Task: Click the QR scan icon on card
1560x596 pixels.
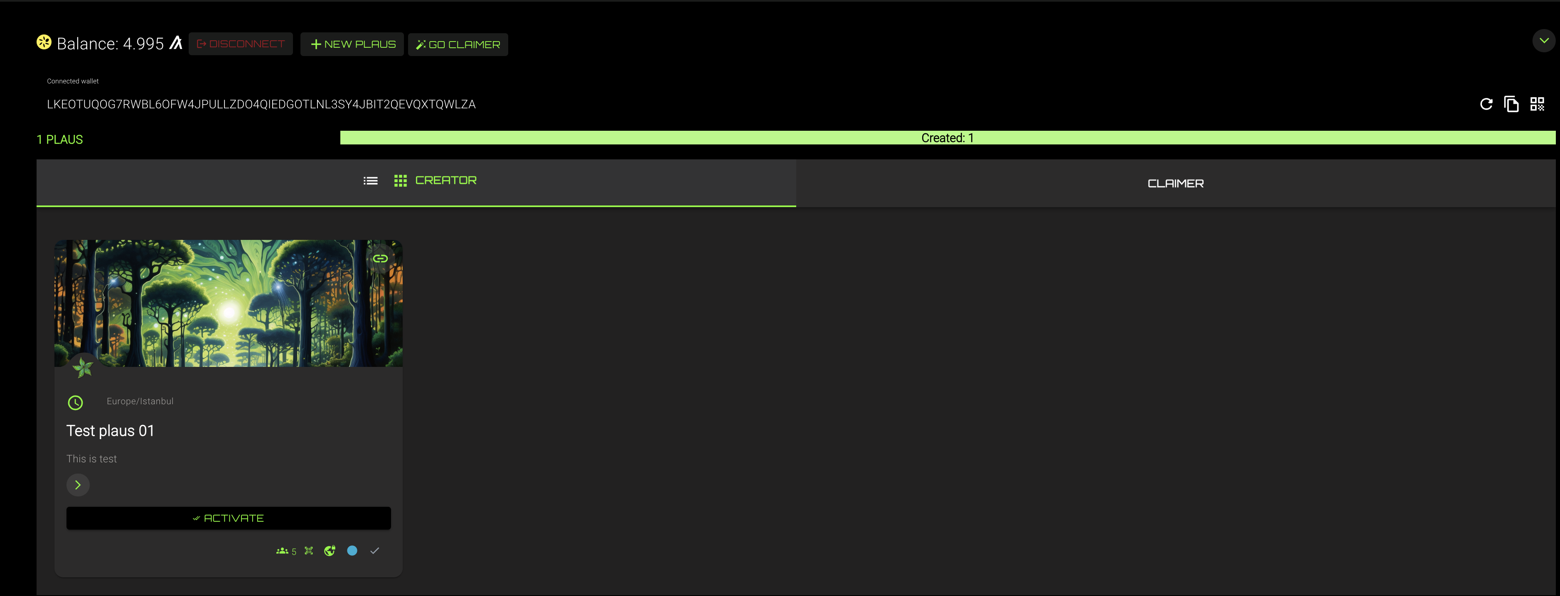Action: pyautogui.click(x=309, y=551)
